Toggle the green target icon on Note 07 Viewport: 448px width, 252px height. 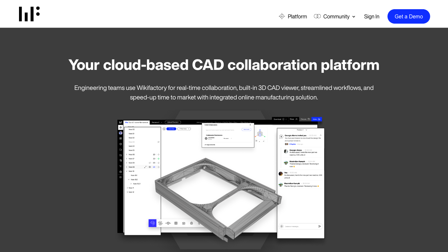click(158, 159)
